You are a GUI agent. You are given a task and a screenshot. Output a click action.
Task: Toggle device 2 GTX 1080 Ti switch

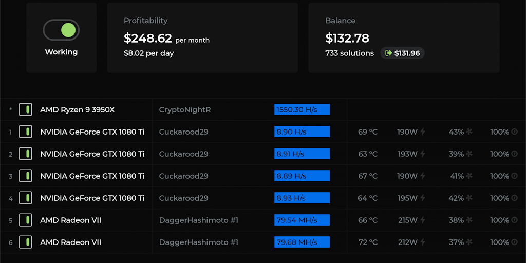(26, 154)
